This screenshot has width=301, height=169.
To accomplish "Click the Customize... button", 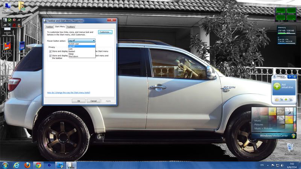I will 105,32.
